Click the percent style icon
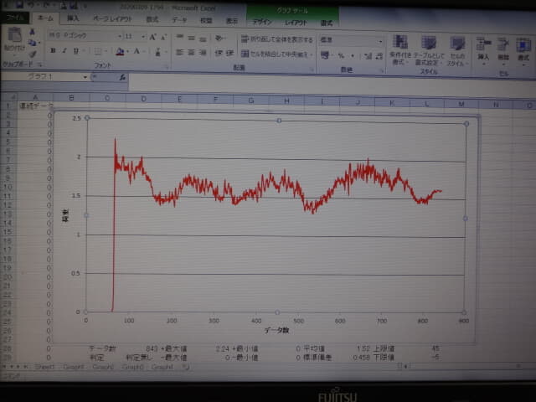Screen dimensions: 536x402 [340, 56]
